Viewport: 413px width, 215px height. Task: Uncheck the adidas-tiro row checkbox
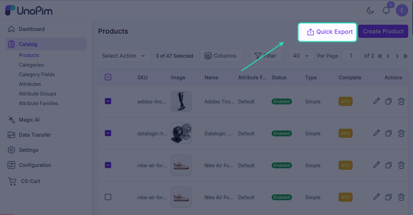point(108,101)
